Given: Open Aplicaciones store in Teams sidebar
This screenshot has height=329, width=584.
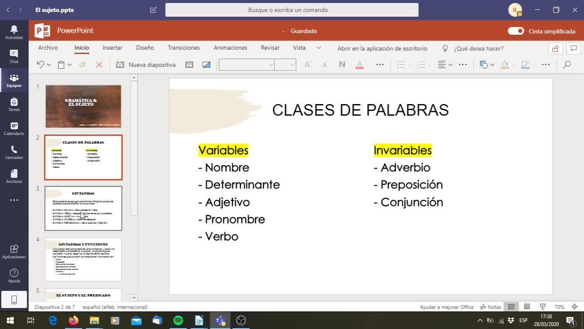Looking at the screenshot, I should [14, 251].
